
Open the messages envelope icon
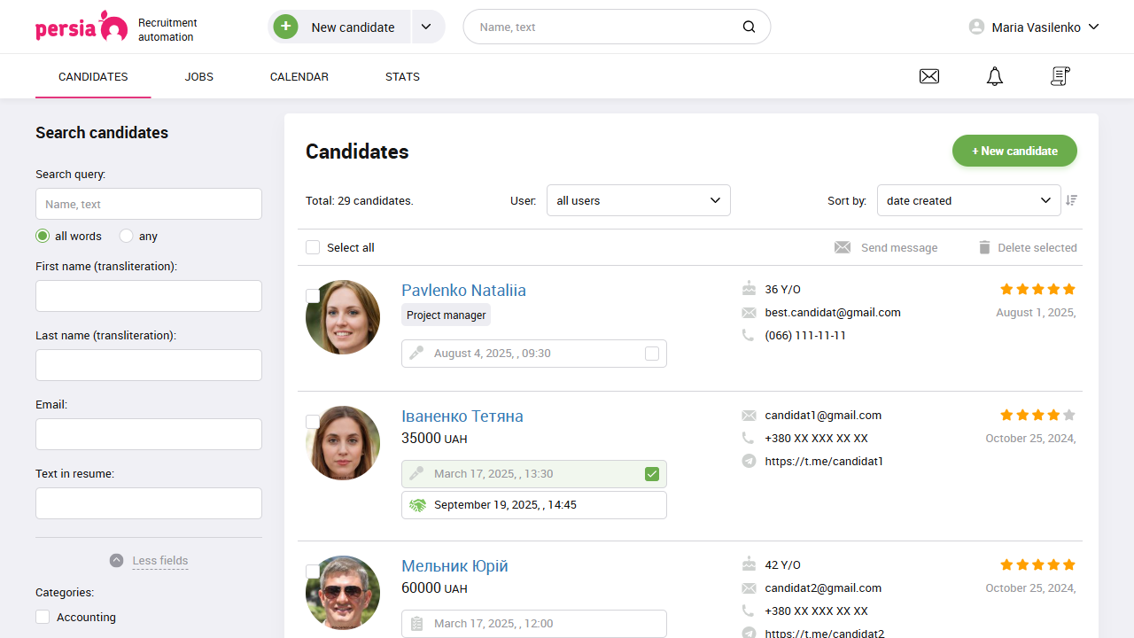928,76
